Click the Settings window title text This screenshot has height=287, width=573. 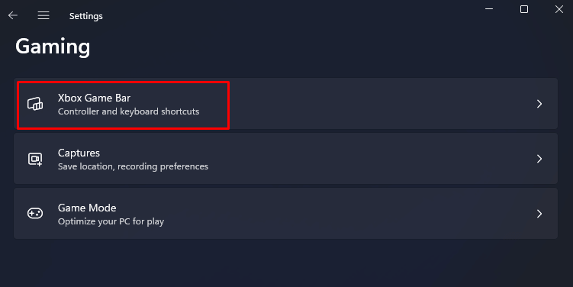86,16
